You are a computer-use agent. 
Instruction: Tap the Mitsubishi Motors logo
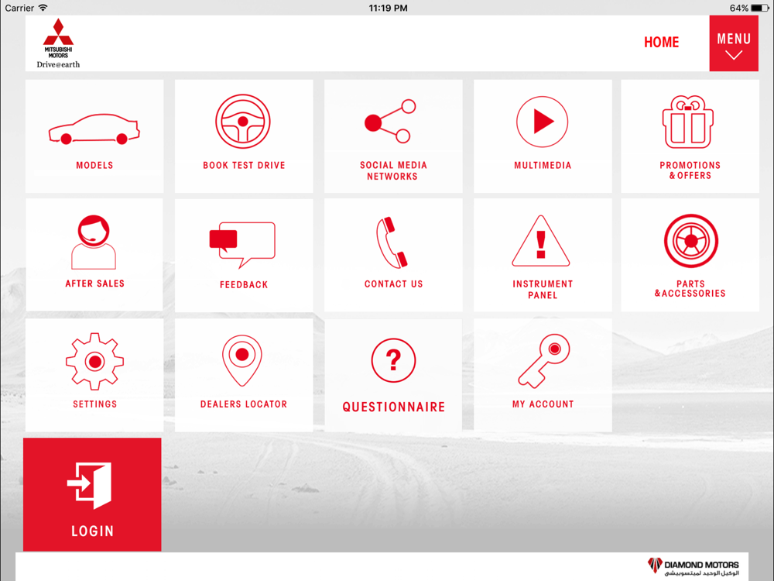(58, 39)
